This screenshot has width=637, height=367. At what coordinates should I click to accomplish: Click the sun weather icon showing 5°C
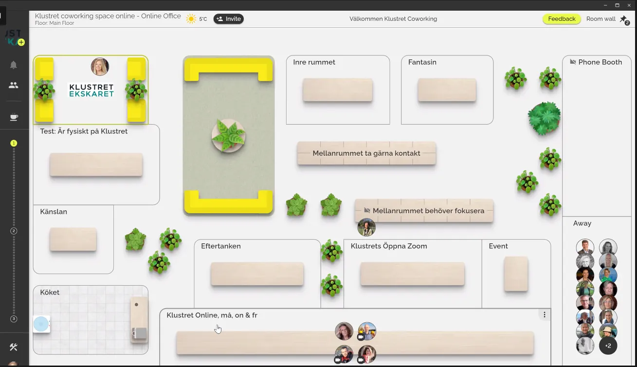click(191, 18)
